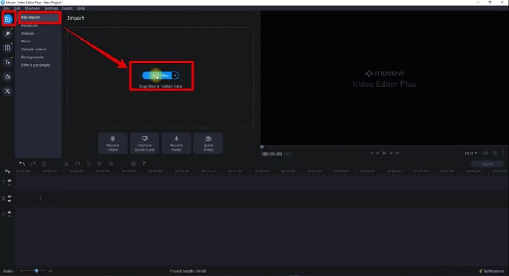Click the Delete trash icon
Viewport: 509px width, 276px height.
point(44,163)
